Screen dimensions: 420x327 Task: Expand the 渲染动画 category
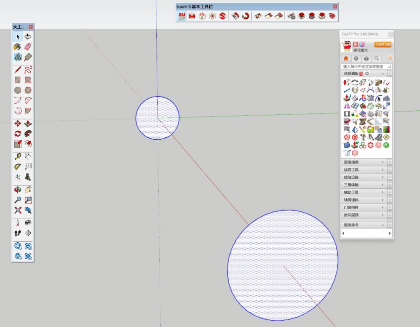[x=364, y=162]
